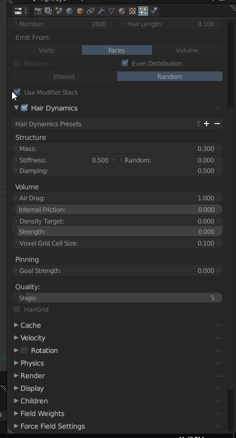The width and height of the screenshot is (236, 438).
Task: Increase the Hair Length value arrow
Action: click(219, 24)
